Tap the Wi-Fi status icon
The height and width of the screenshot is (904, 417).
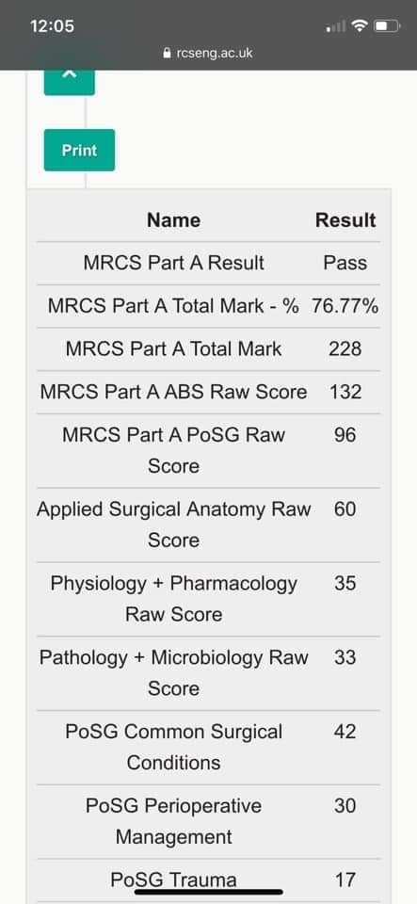point(360,26)
